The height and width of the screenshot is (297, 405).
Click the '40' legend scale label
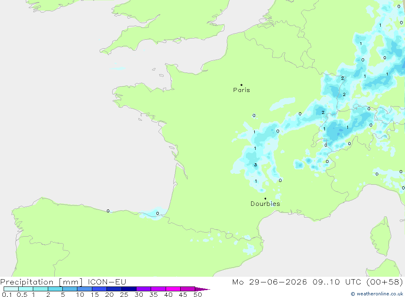168,295
